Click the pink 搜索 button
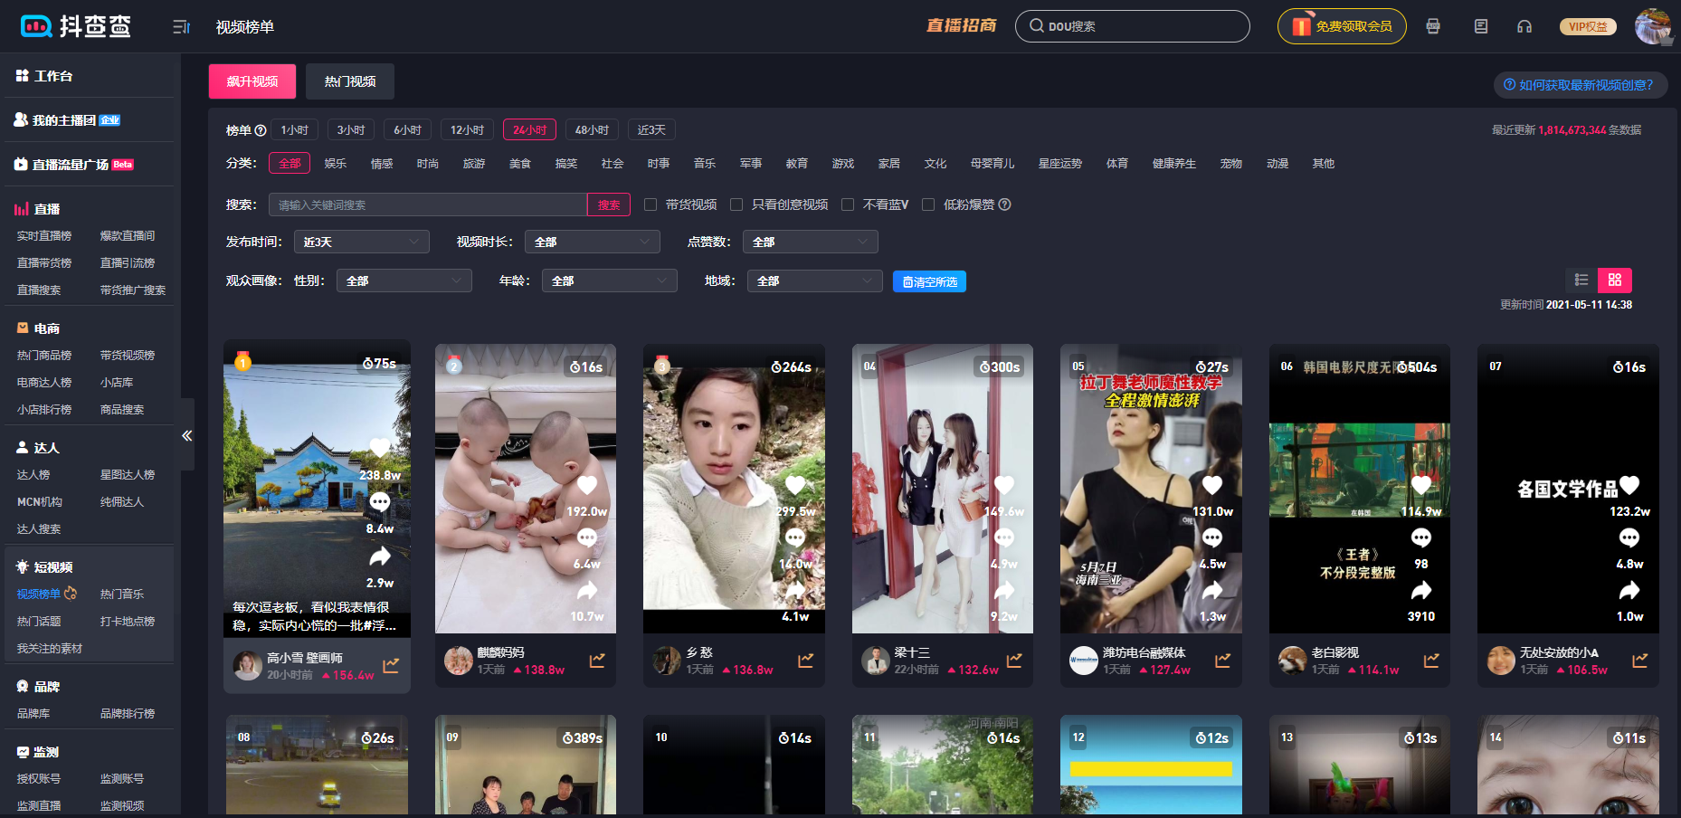This screenshot has width=1681, height=818. [x=609, y=204]
